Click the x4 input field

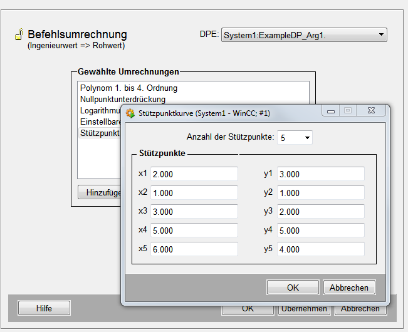pos(194,231)
